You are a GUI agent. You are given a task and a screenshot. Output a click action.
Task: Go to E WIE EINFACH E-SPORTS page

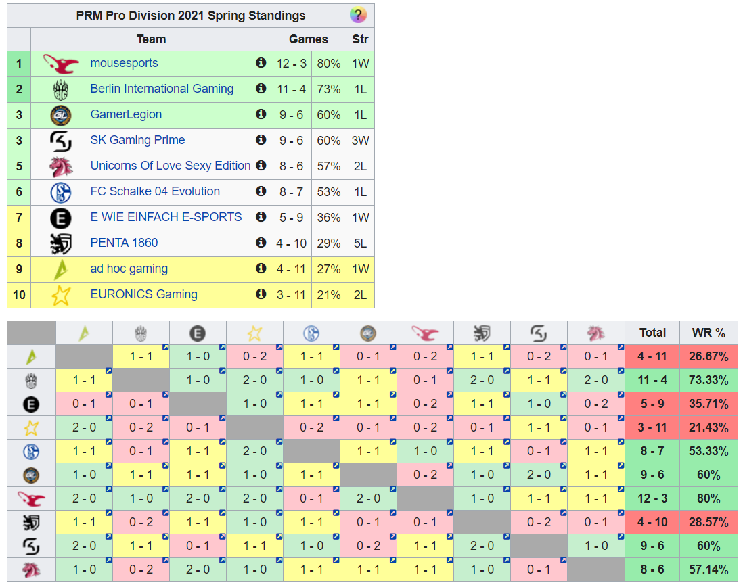pos(166,217)
